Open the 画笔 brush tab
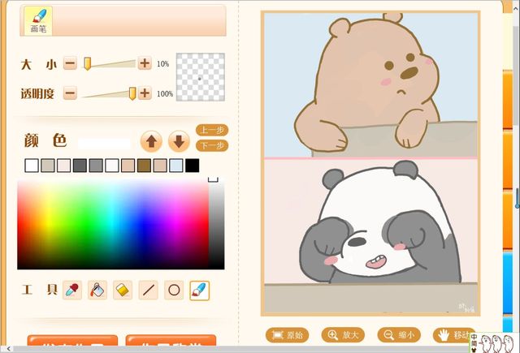 point(38,20)
